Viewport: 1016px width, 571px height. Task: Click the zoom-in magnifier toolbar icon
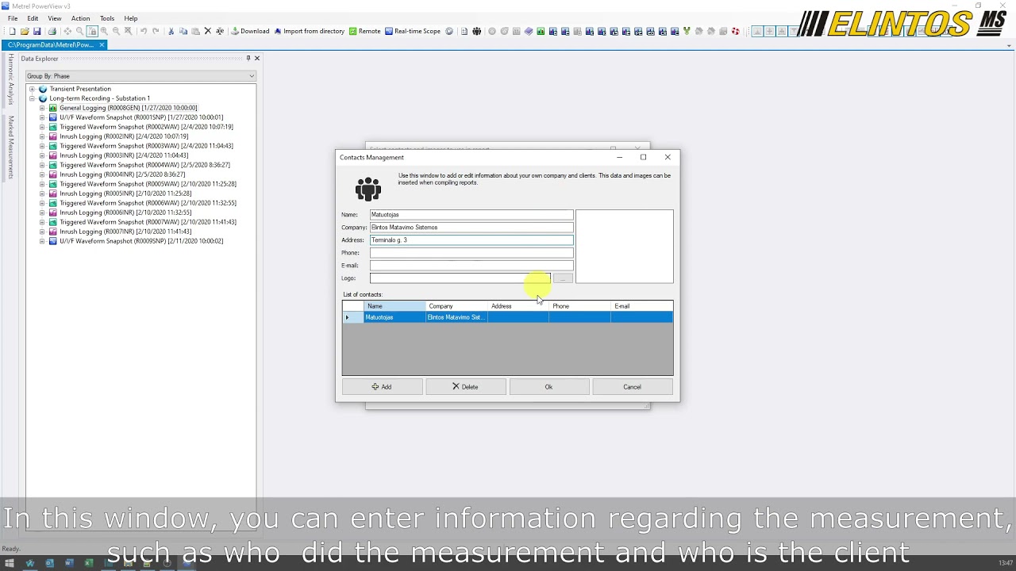click(104, 31)
